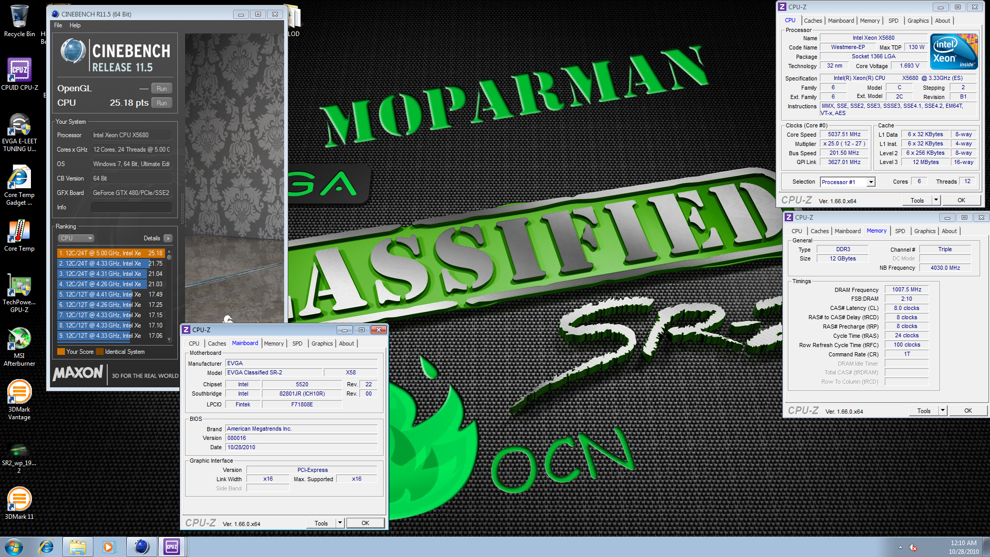Switch to Cinebench via taskbar icon
990x557 pixels.
click(x=141, y=547)
